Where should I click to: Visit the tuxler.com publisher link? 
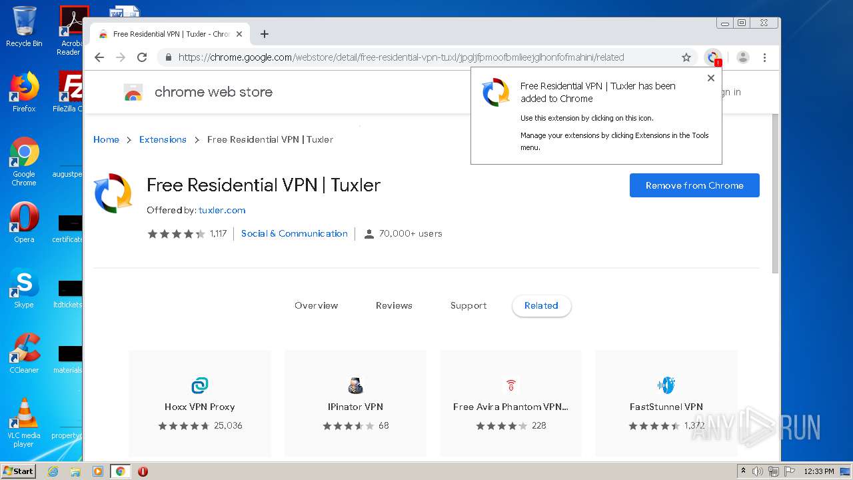tap(222, 210)
